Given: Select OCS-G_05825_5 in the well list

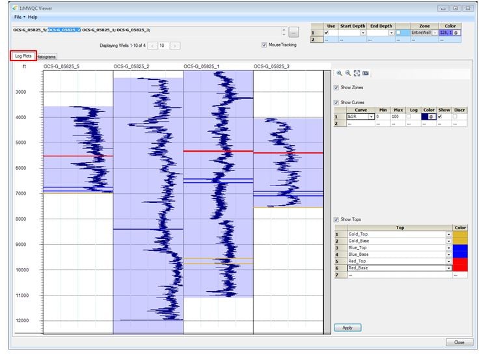Looking at the screenshot, I should coord(29,30).
